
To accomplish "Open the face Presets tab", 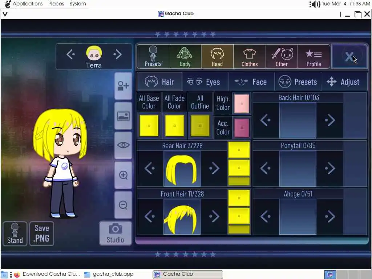I will click(x=298, y=82).
